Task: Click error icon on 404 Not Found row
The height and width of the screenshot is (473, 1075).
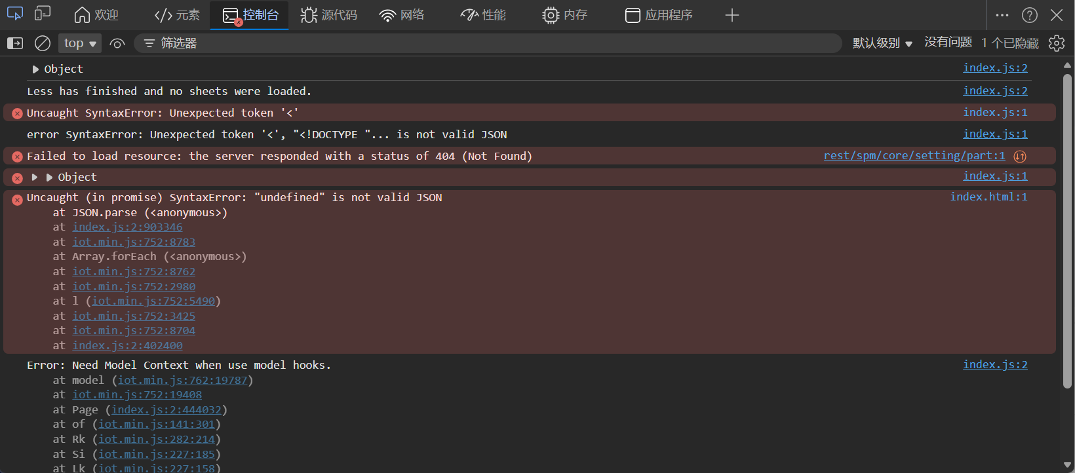Action: click(x=17, y=157)
